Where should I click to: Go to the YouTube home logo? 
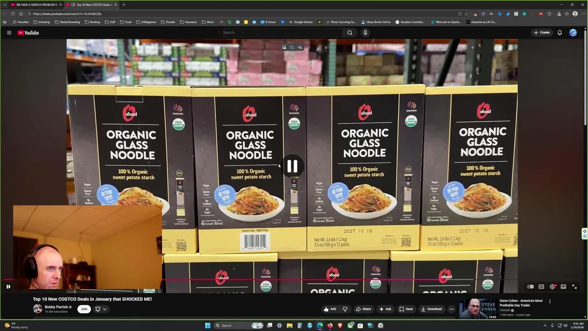point(28,33)
